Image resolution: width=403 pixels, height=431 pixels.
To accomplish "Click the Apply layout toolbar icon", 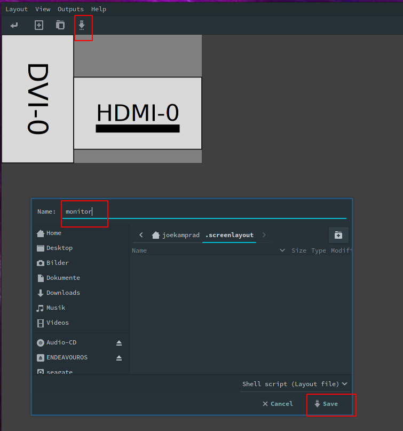I will [x=14, y=25].
